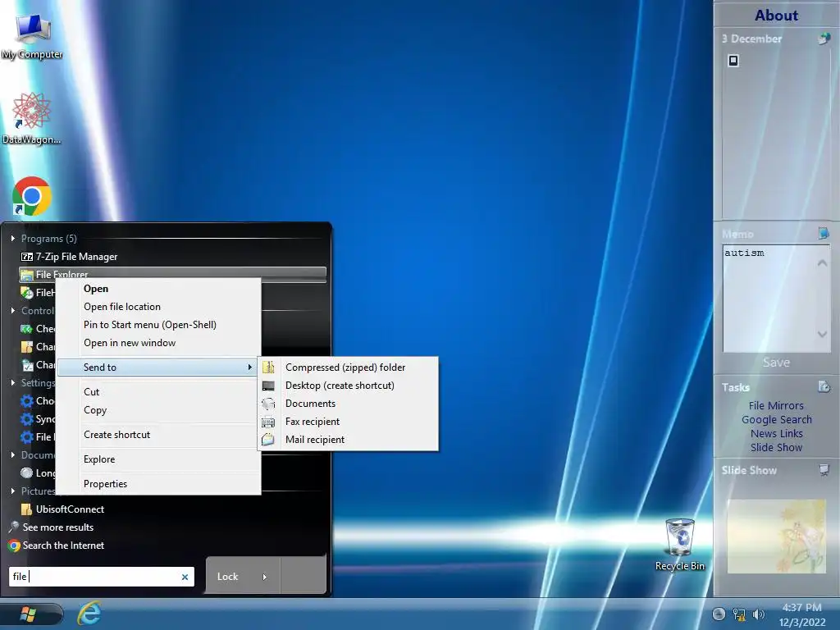Screen dimensions: 840x630
Task: Click See more results
Action: point(58,527)
